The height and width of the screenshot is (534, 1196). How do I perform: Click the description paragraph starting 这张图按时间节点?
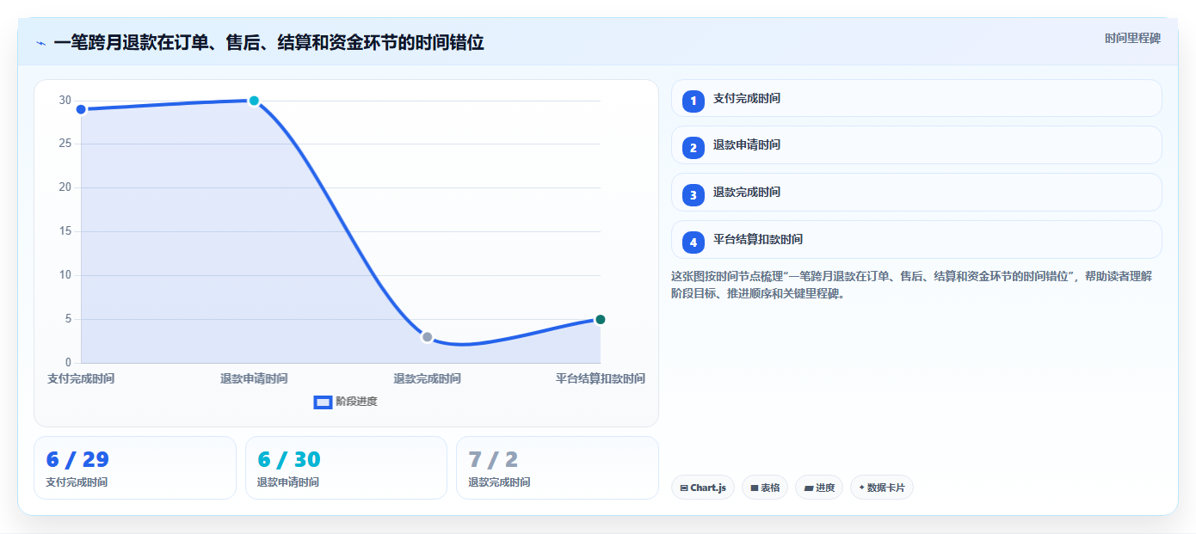pos(912,285)
